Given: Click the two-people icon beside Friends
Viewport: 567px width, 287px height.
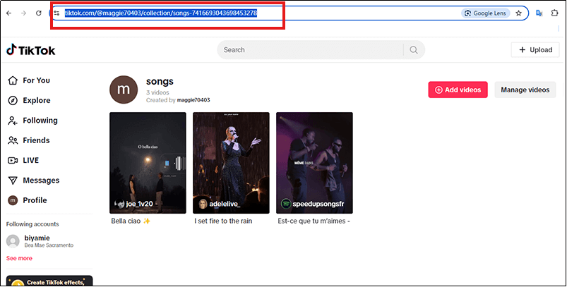Looking at the screenshot, I should (13, 140).
